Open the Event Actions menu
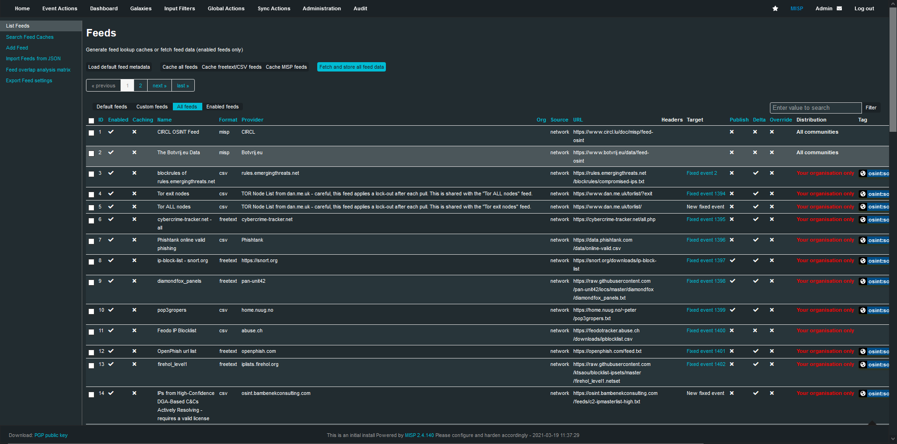Screen dimensions: 897x444 pos(60,8)
